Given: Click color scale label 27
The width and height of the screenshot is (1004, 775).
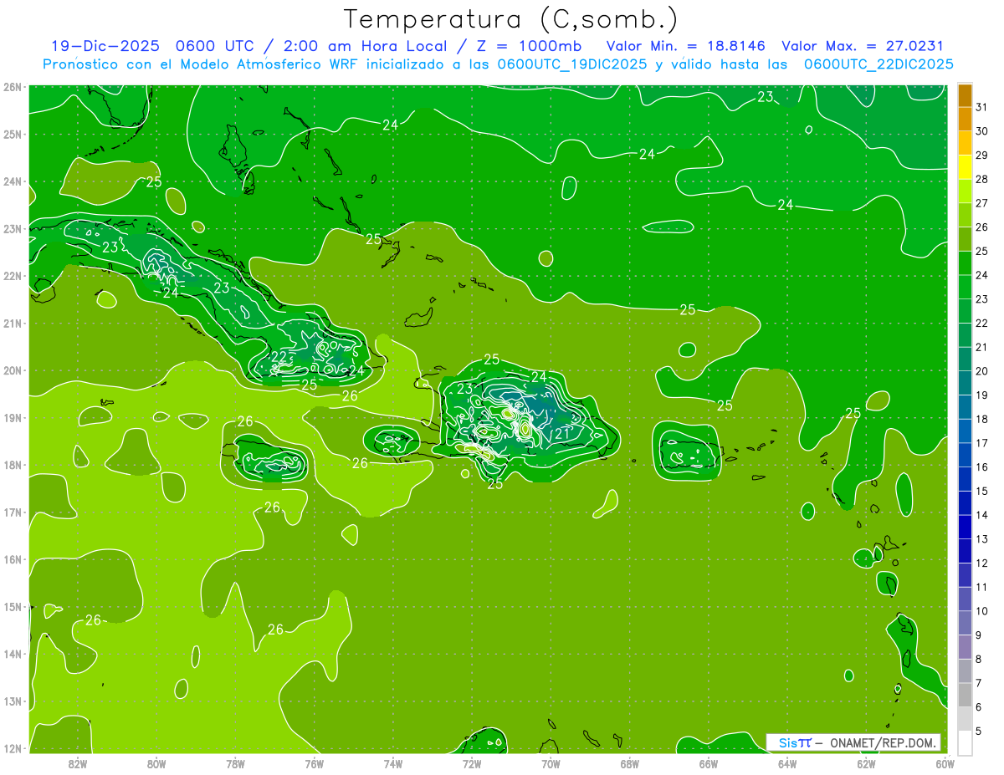Looking at the screenshot, I should click(x=981, y=203).
